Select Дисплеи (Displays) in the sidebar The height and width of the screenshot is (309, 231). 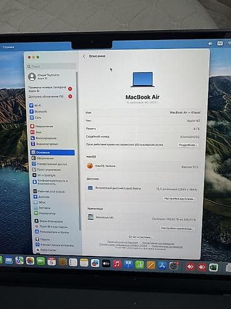[x=41, y=196]
